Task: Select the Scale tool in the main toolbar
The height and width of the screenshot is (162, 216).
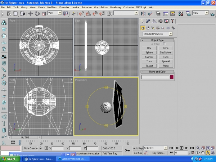Action: click(x=44, y=14)
